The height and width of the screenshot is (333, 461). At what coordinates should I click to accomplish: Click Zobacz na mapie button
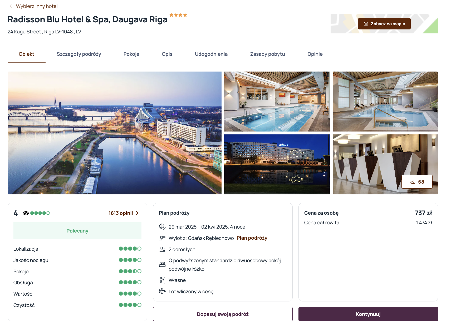[x=384, y=24]
